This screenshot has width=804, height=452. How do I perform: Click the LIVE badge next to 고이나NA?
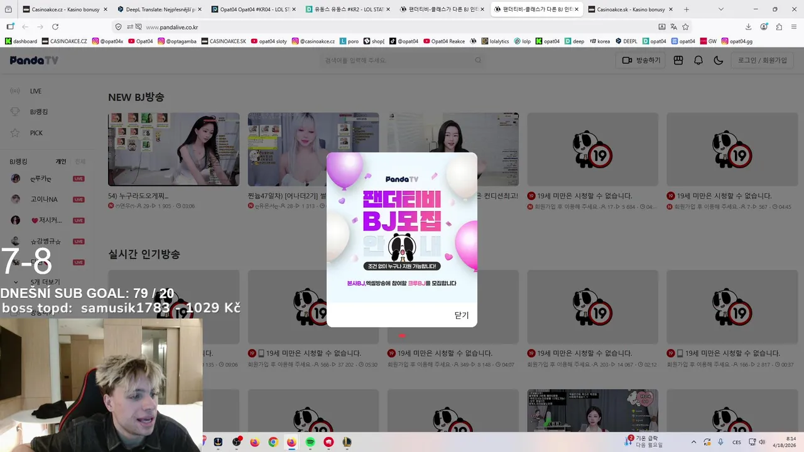tap(79, 200)
